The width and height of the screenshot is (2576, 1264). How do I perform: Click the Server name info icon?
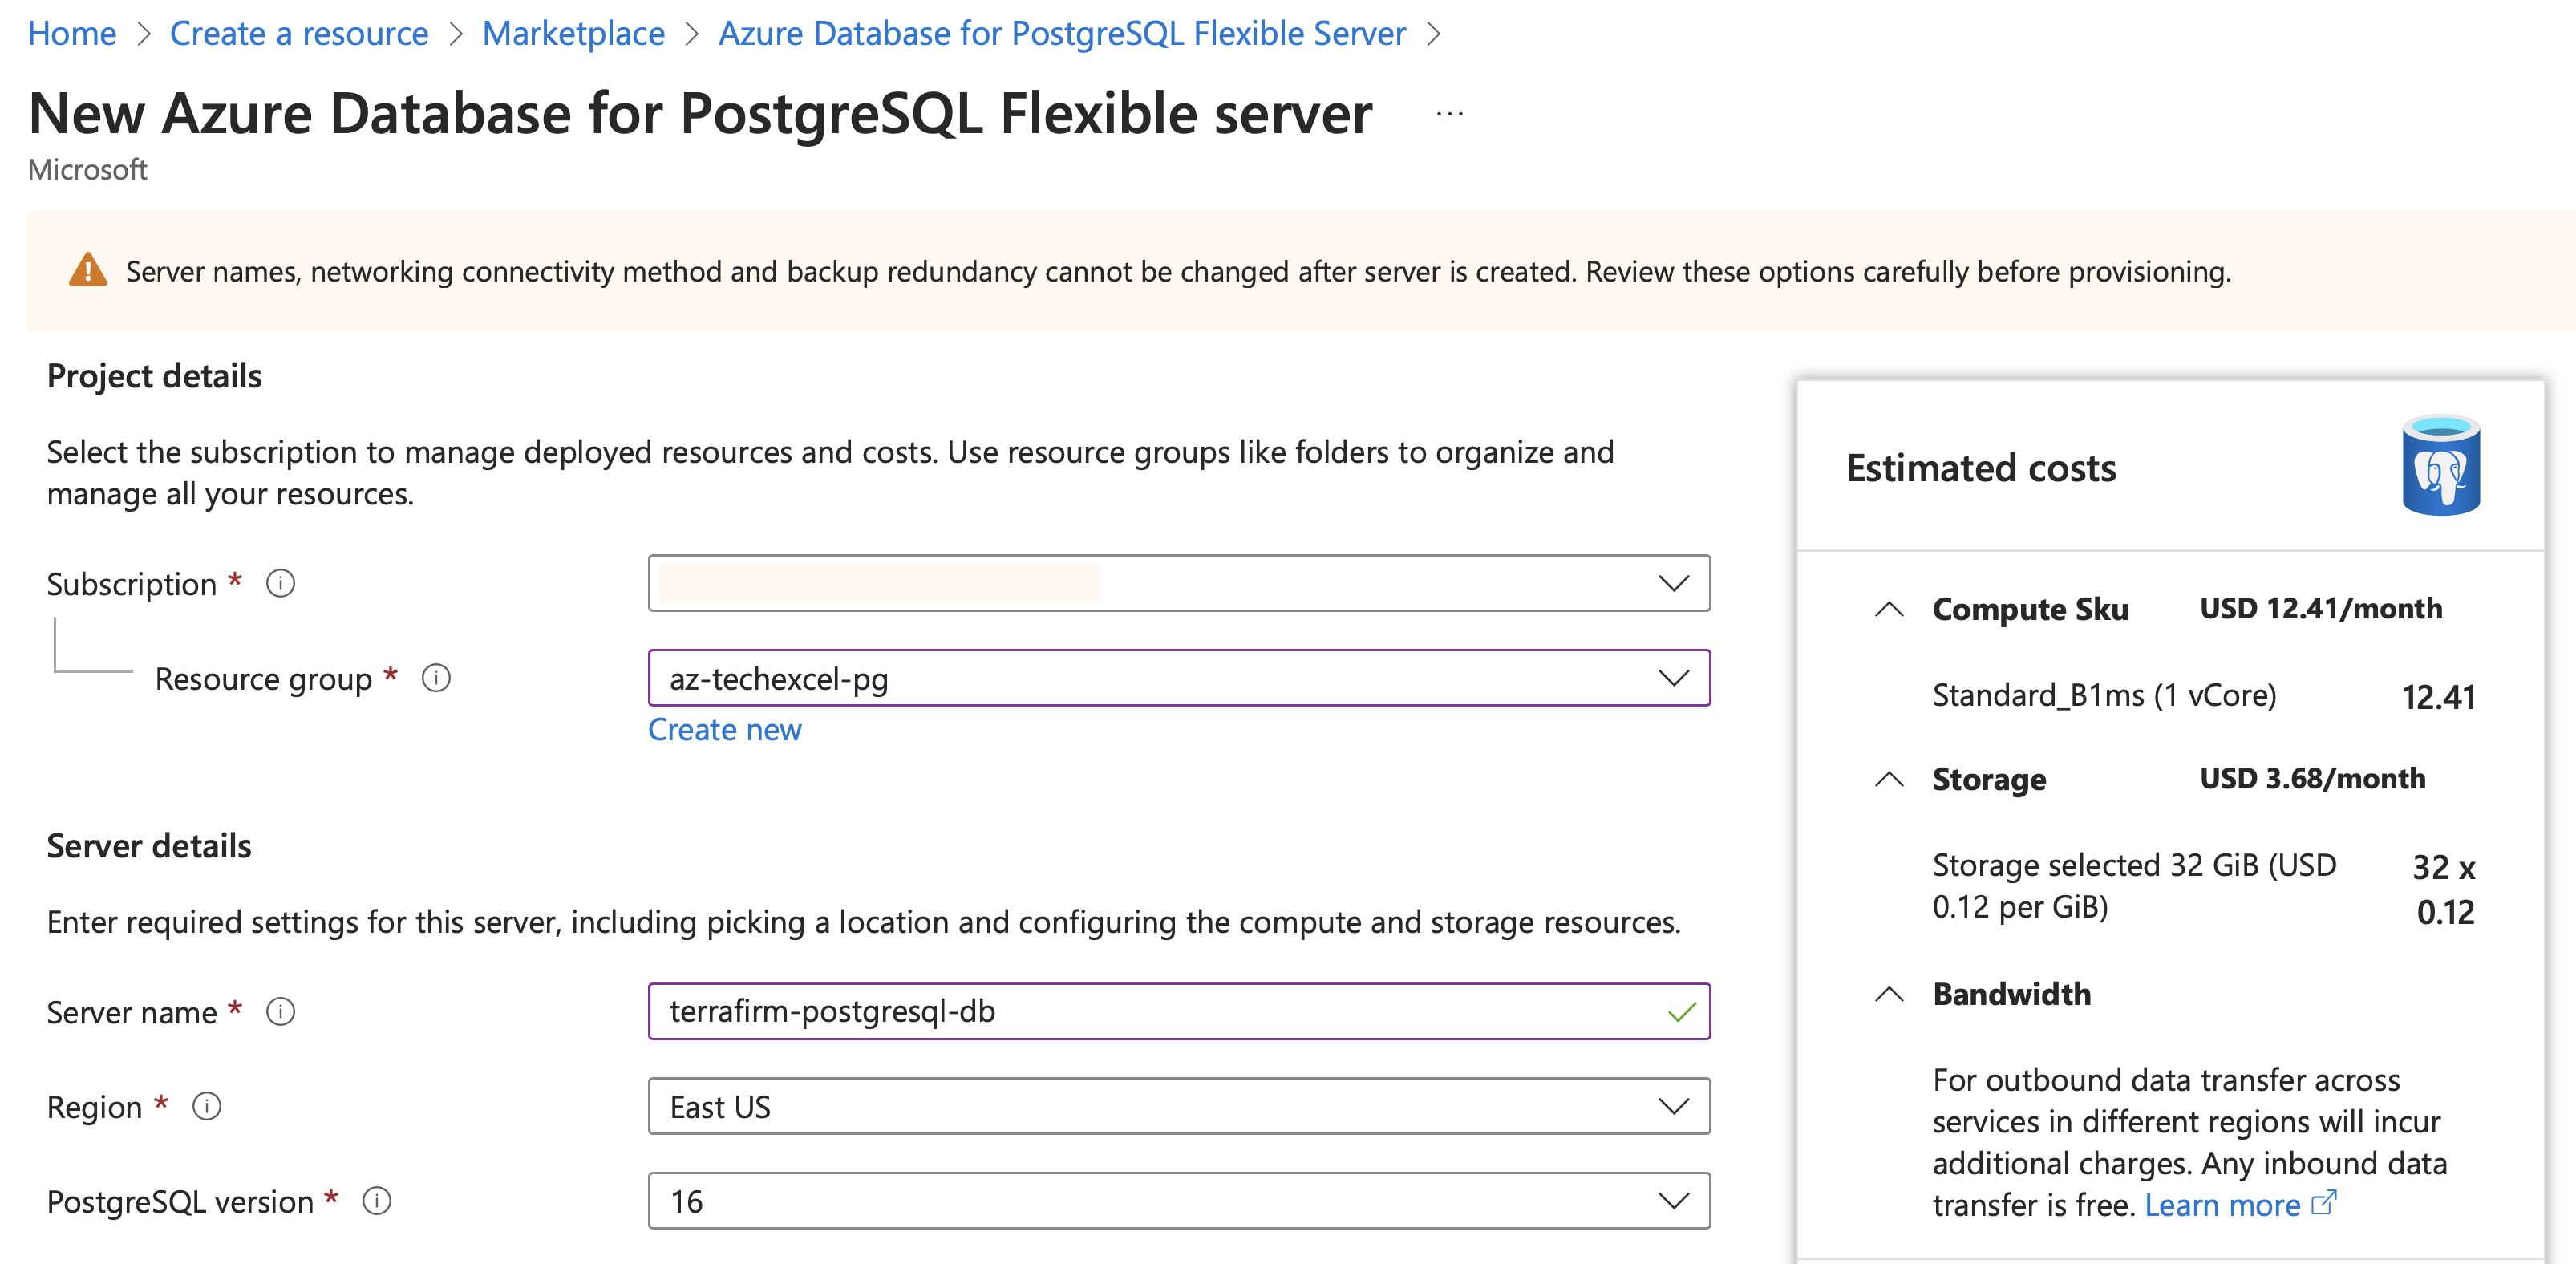tap(280, 1011)
